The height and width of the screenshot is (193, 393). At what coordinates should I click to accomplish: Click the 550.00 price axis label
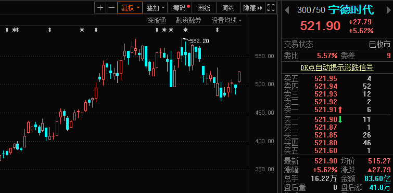click(264, 56)
